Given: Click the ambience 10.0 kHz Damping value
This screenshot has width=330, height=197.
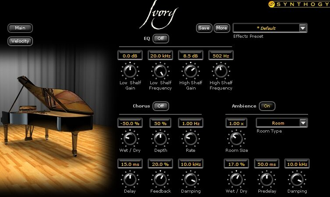Looking at the screenshot, I should coord(297,164).
